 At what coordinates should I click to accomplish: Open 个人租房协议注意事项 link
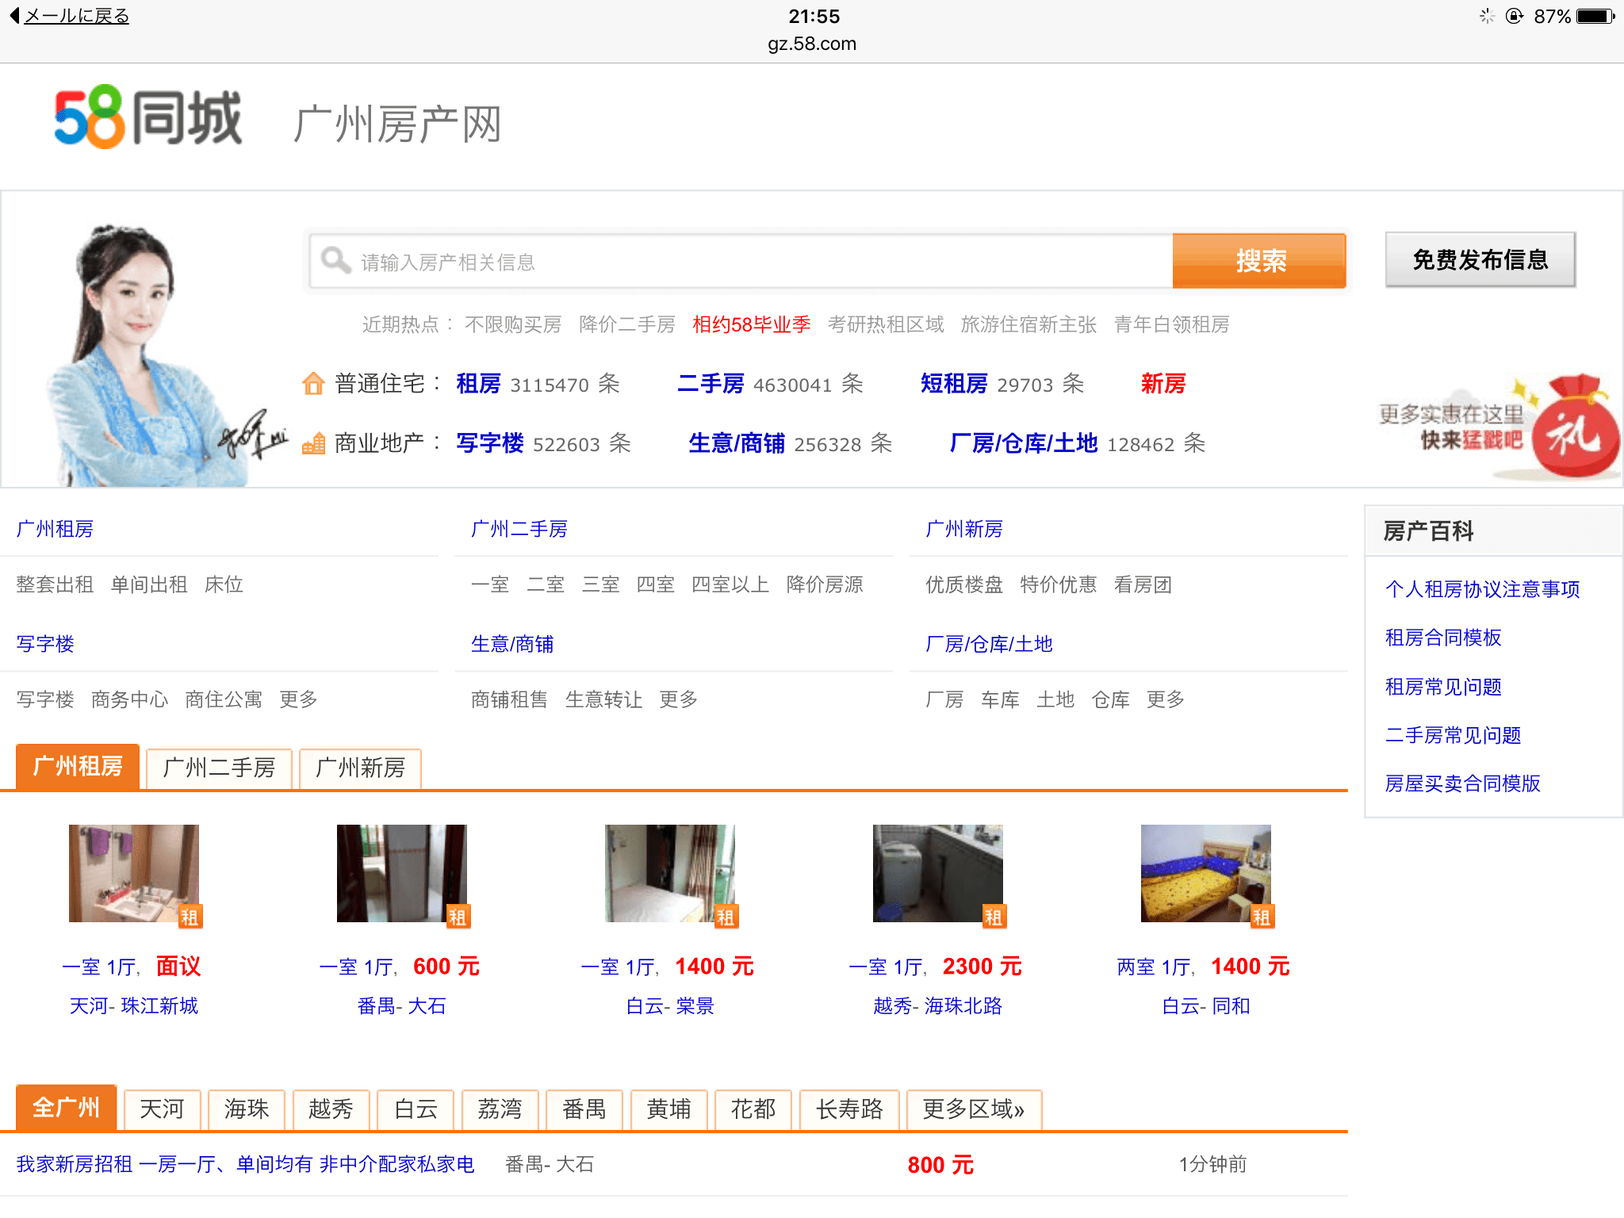click(1482, 589)
